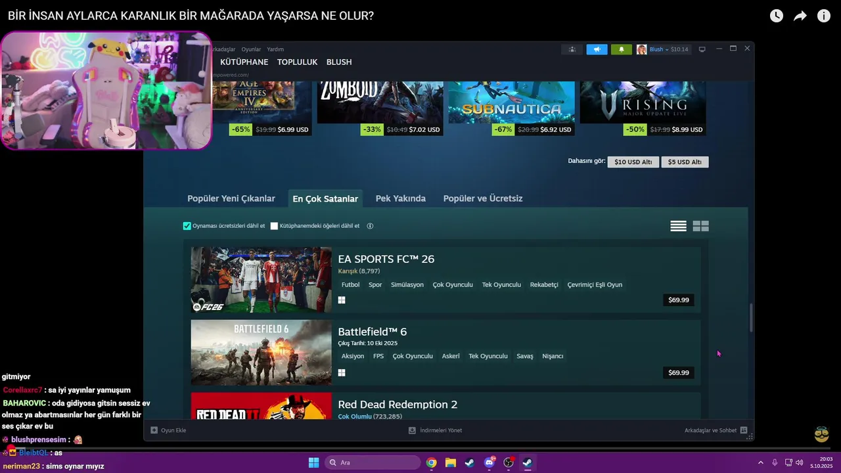Switch to list view layout icon
This screenshot has height=473, width=841.
click(x=678, y=226)
